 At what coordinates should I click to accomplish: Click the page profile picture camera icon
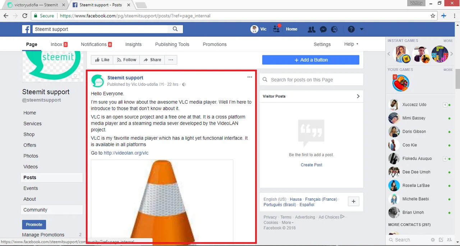[75, 76]
